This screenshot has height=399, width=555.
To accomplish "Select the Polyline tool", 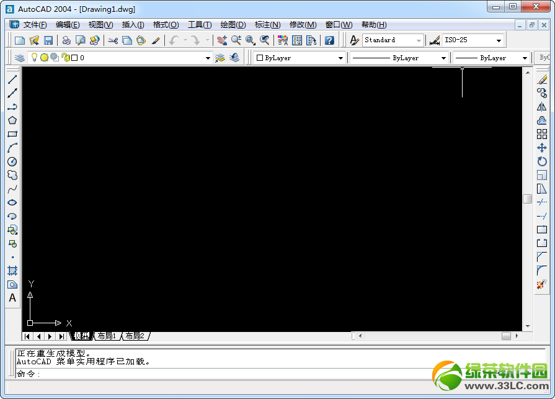I will tap(12, 107).
